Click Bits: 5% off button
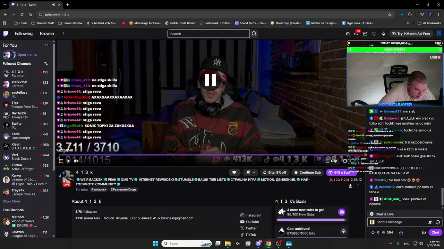 click(x=274, y=172)
